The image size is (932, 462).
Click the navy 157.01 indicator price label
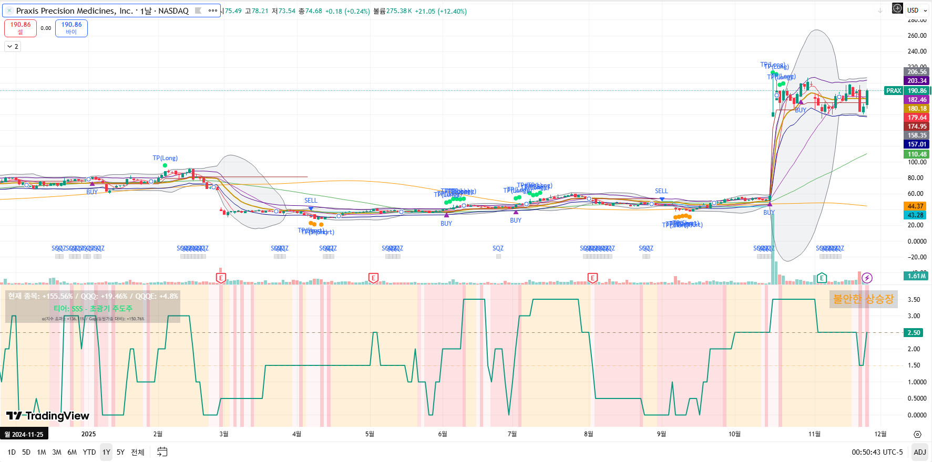point(917,144)
